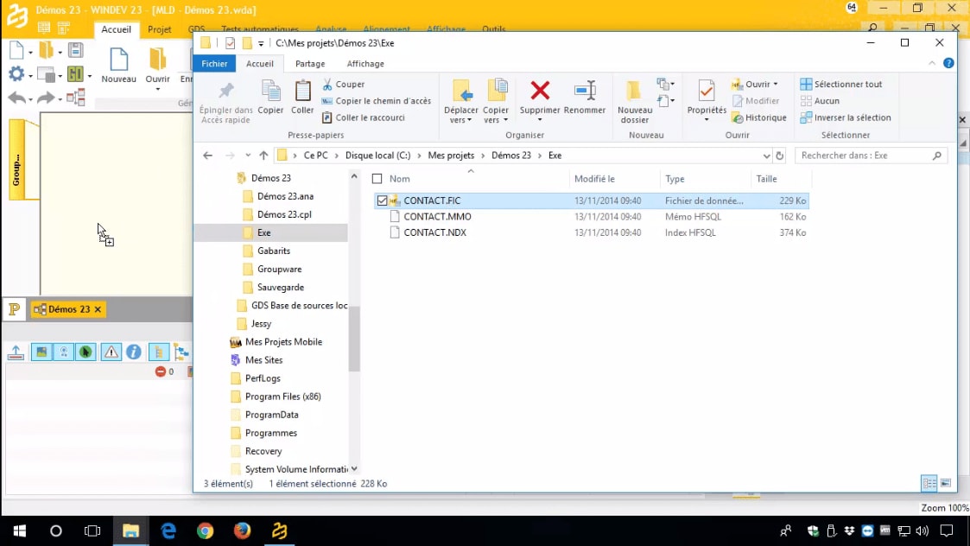
Task: Click Mes projets in breadcrumb
Action: [450, 156]
